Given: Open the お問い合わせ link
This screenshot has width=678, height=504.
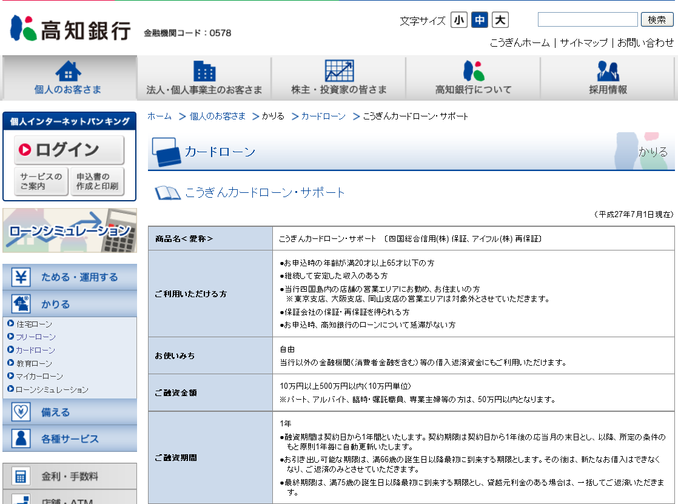Looking at the screenshot, I should (x=645, y=42).
